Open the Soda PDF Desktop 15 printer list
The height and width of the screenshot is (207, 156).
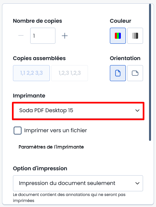(x=78, y=111)
